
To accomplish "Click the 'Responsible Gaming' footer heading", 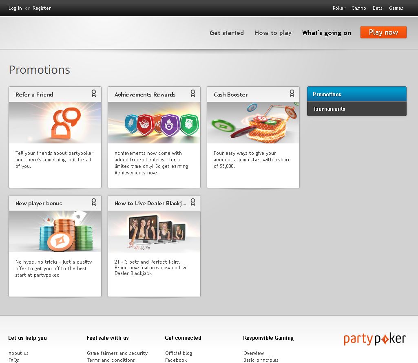I will pos(268,338).
